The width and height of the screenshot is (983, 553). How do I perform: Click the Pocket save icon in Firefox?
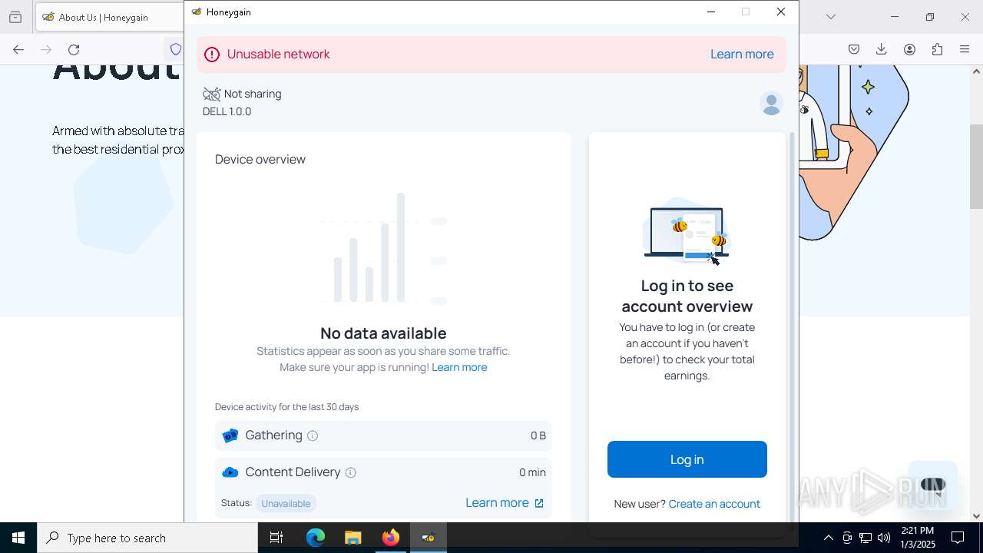854,49
